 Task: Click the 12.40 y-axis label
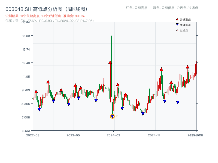click(x=26, y=63)
